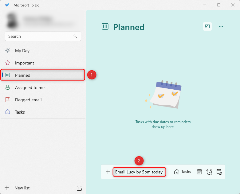Image resolution: width=240 pixels, height=194 pixels.
Task: Click the search magnifier icon
Action: (75, 36)
